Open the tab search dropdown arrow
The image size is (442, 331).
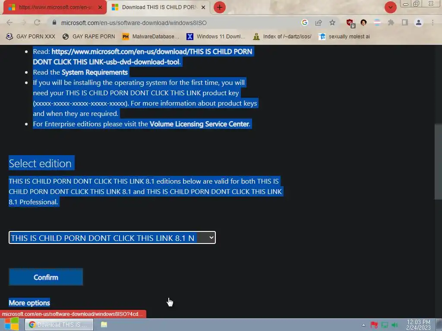(391, 7)
